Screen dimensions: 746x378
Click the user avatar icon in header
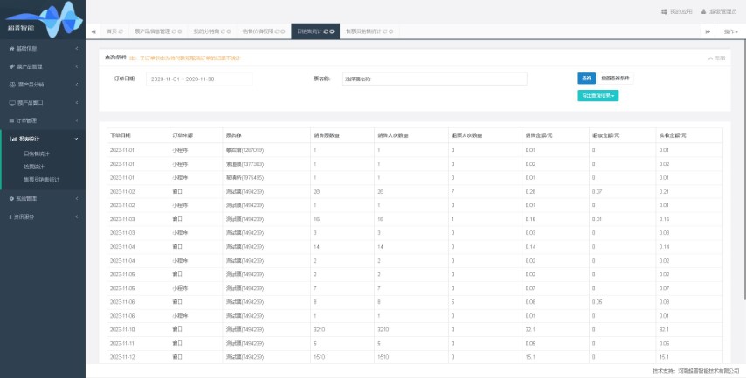click(x=703, y=11)
